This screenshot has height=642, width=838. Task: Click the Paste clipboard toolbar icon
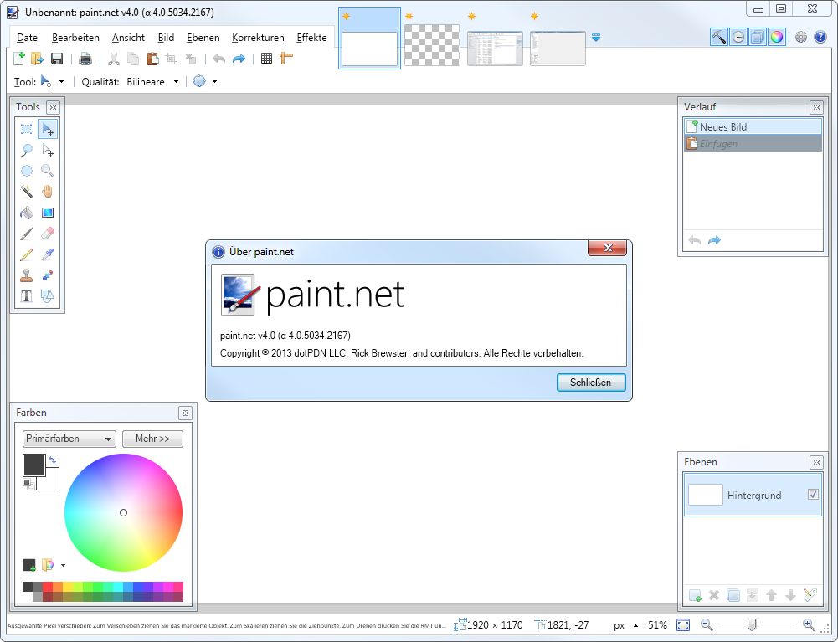tap(152, 59)
